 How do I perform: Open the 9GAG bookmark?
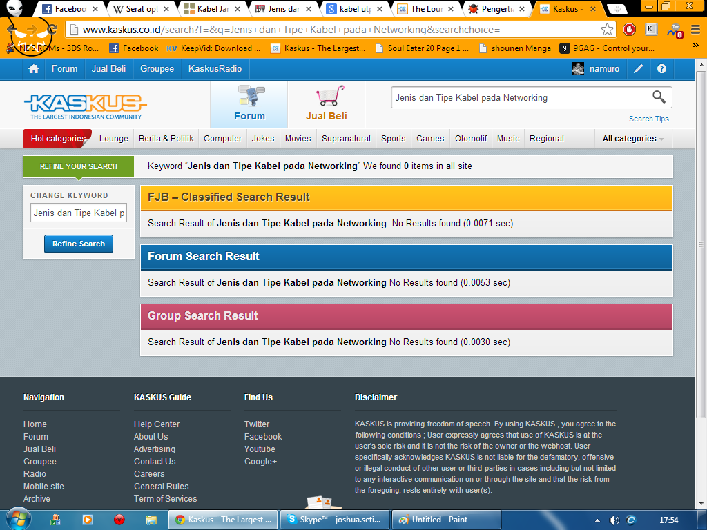607,48
